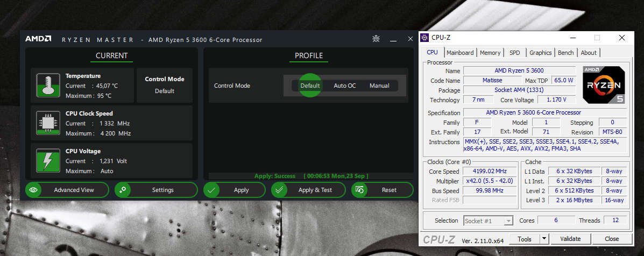Viewport: 644px width, 256px height.
Task: Switch control mode to Auto OC
Action: click(344, 86)
